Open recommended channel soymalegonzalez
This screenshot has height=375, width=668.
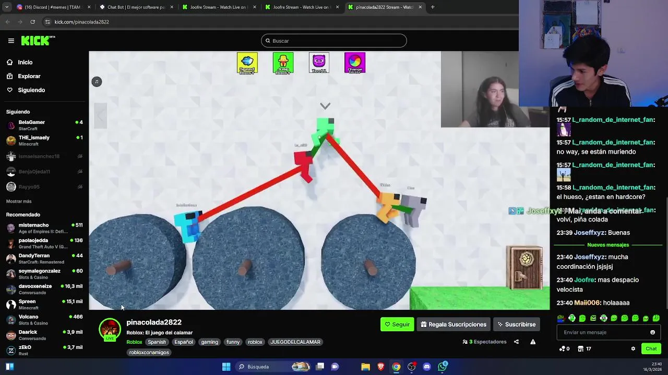coord(44,274)
